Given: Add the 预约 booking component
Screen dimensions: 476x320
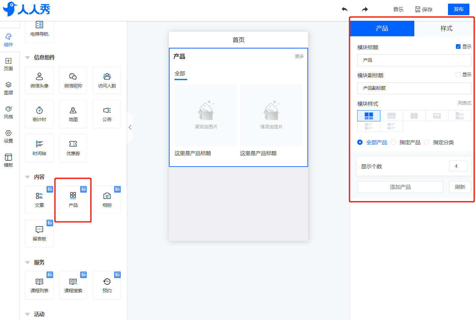Looking at the screenshot, I should point(107,285).
